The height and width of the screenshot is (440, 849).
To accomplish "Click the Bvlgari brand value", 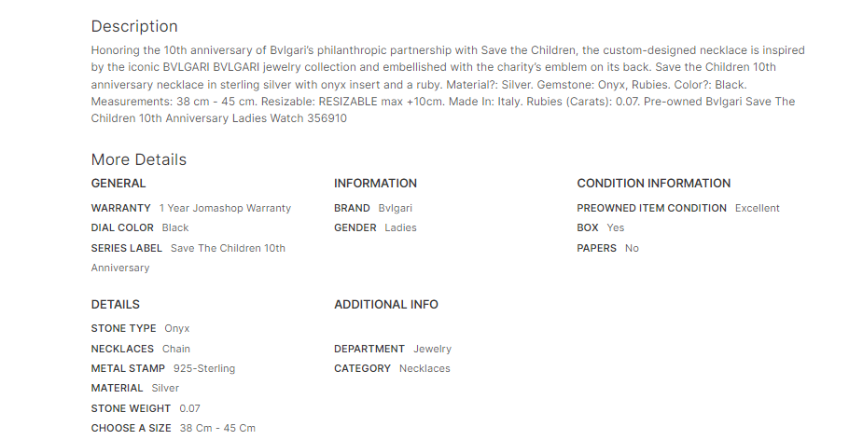I will [396, 209].
